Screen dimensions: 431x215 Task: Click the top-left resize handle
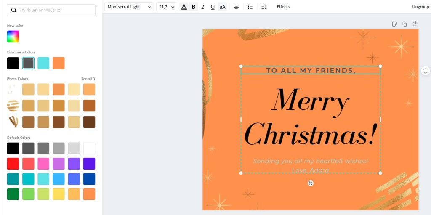(x=241, y=66)
